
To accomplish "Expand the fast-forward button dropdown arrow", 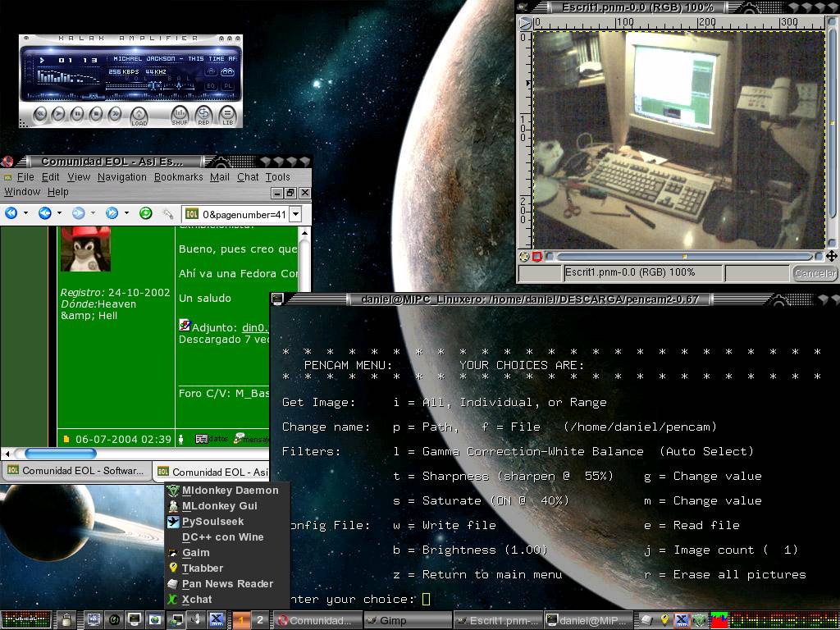I will 126,213.
